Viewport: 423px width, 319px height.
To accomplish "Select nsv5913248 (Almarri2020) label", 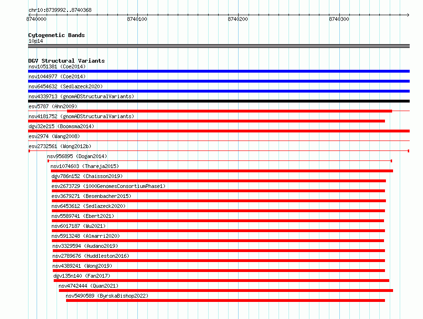I will (86, 236).
